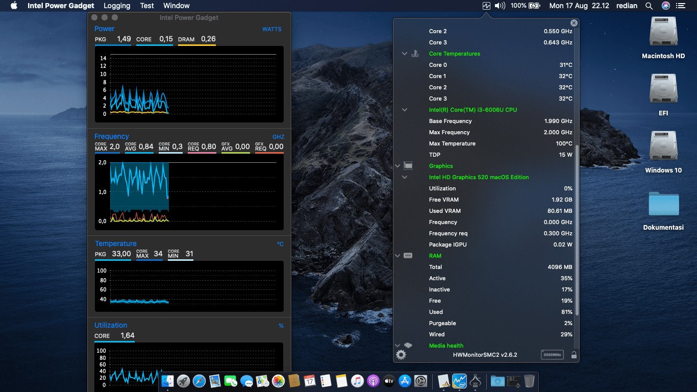Open Mail stamp icon in dock
The height and width of the screenshot is (392, 697).
click(x=215, y=381)
